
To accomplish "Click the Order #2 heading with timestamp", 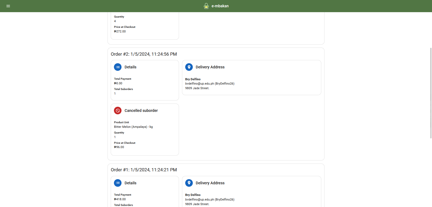I will coord(144,54).
